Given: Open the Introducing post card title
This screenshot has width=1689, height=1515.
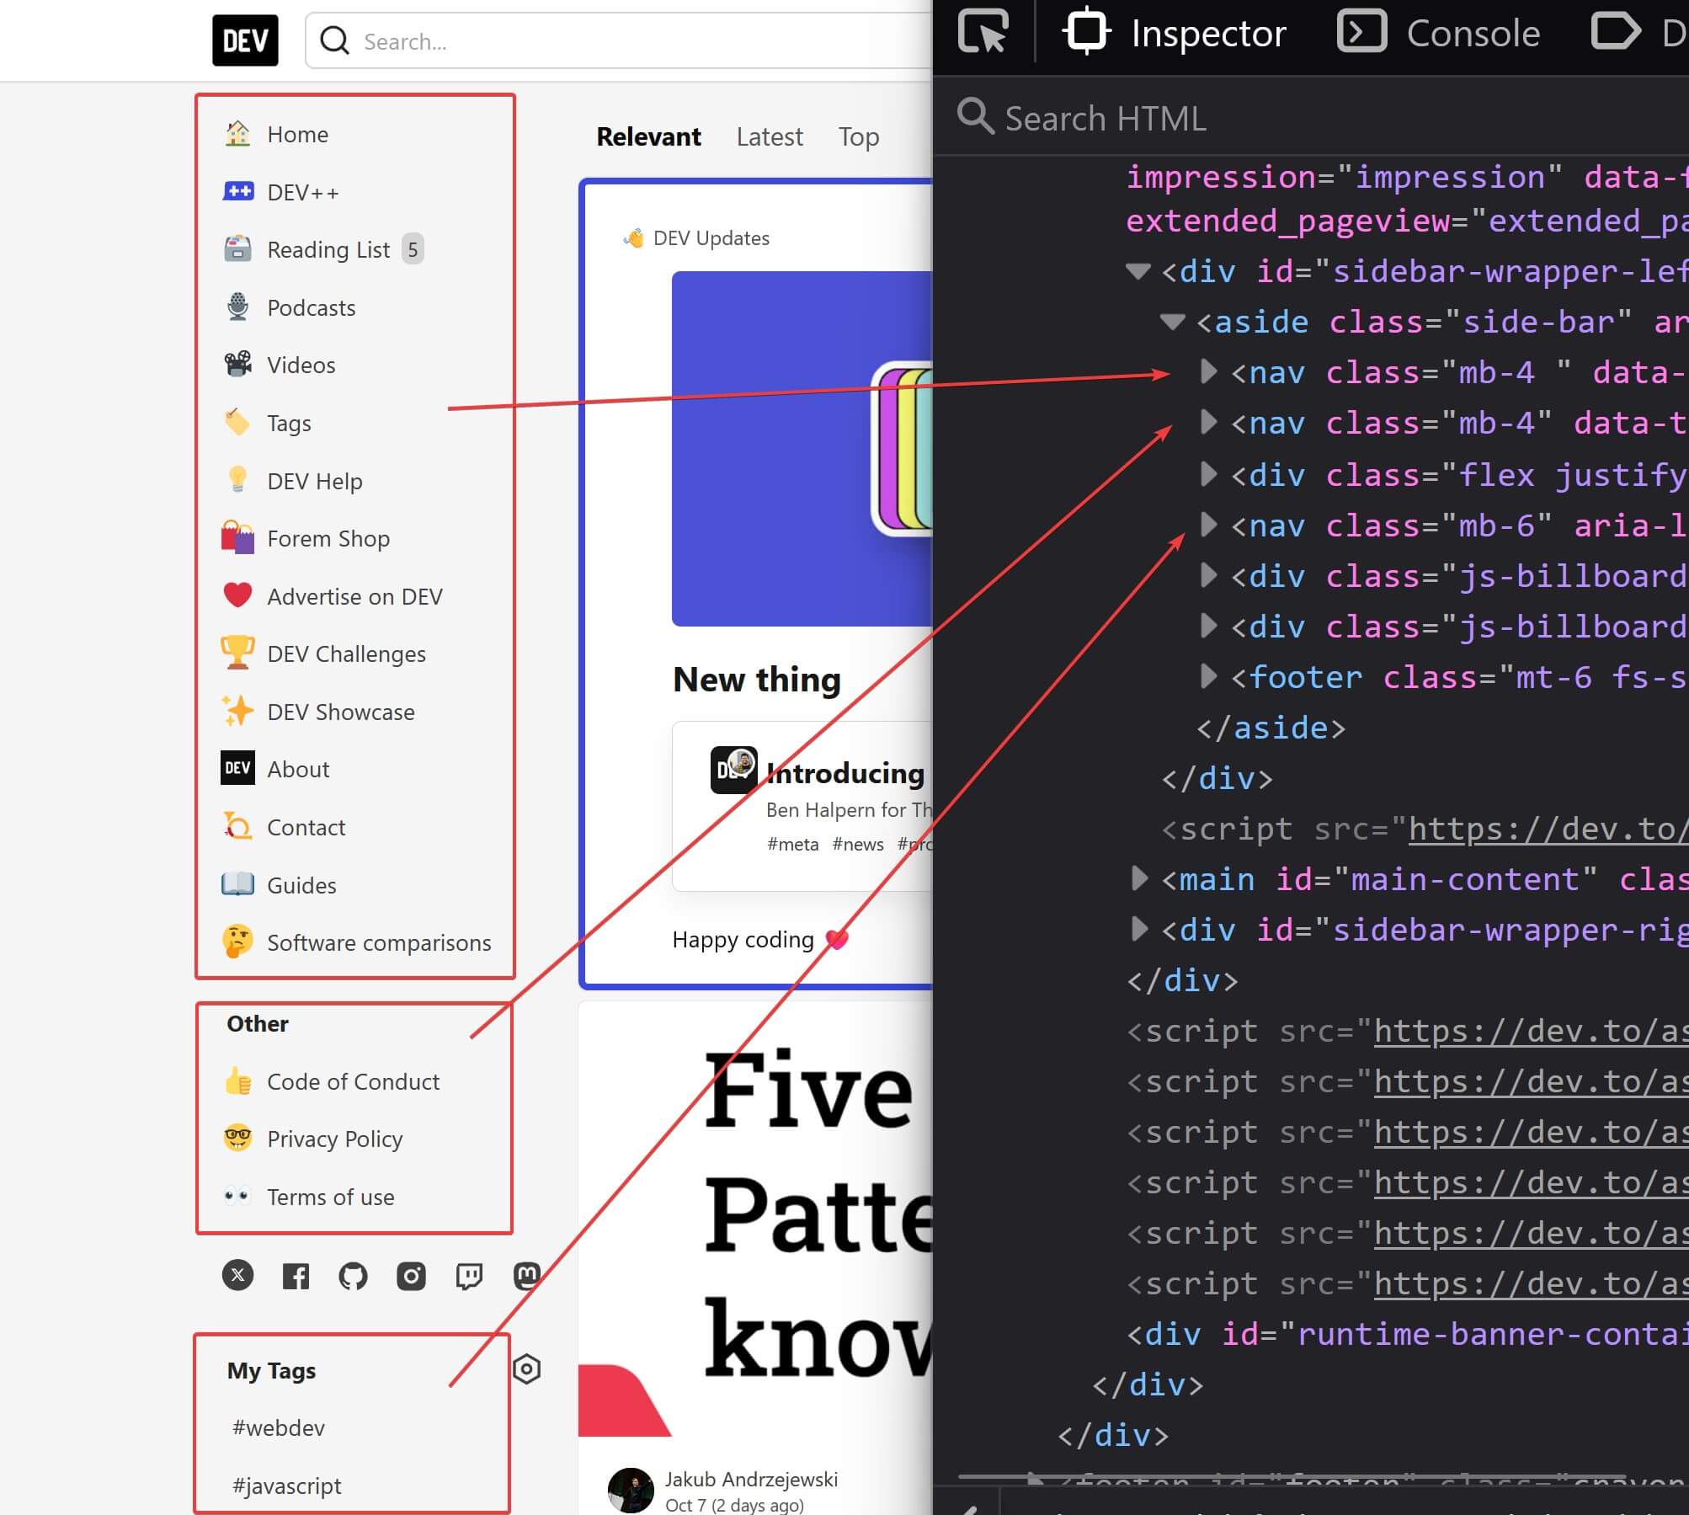Looking at the screenshot, I should coord(845,772).
